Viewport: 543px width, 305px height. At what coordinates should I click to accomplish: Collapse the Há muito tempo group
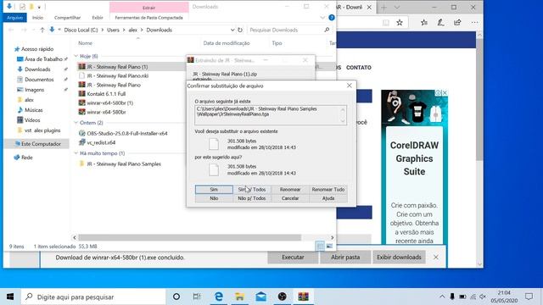tap(76, 153)
